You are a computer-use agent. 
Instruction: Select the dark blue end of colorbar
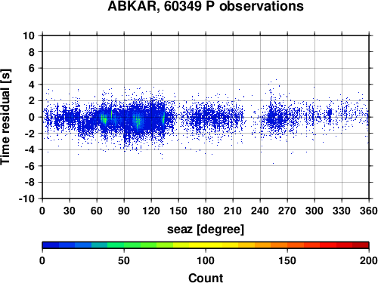coord(51,245)
